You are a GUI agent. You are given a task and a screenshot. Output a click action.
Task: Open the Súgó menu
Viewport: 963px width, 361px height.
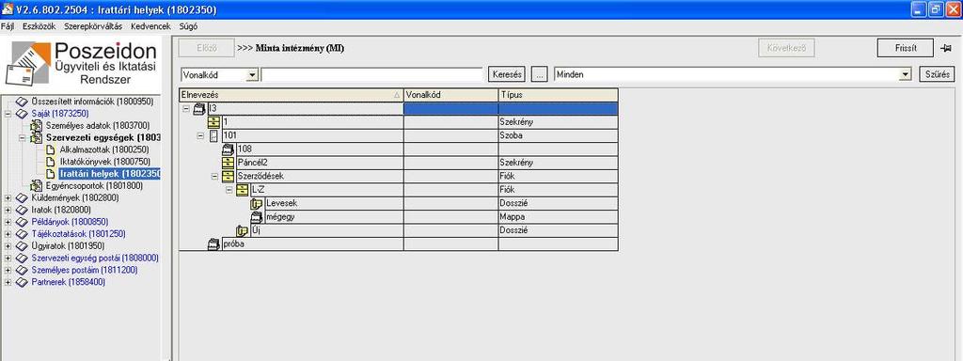[x=188, y=26]
